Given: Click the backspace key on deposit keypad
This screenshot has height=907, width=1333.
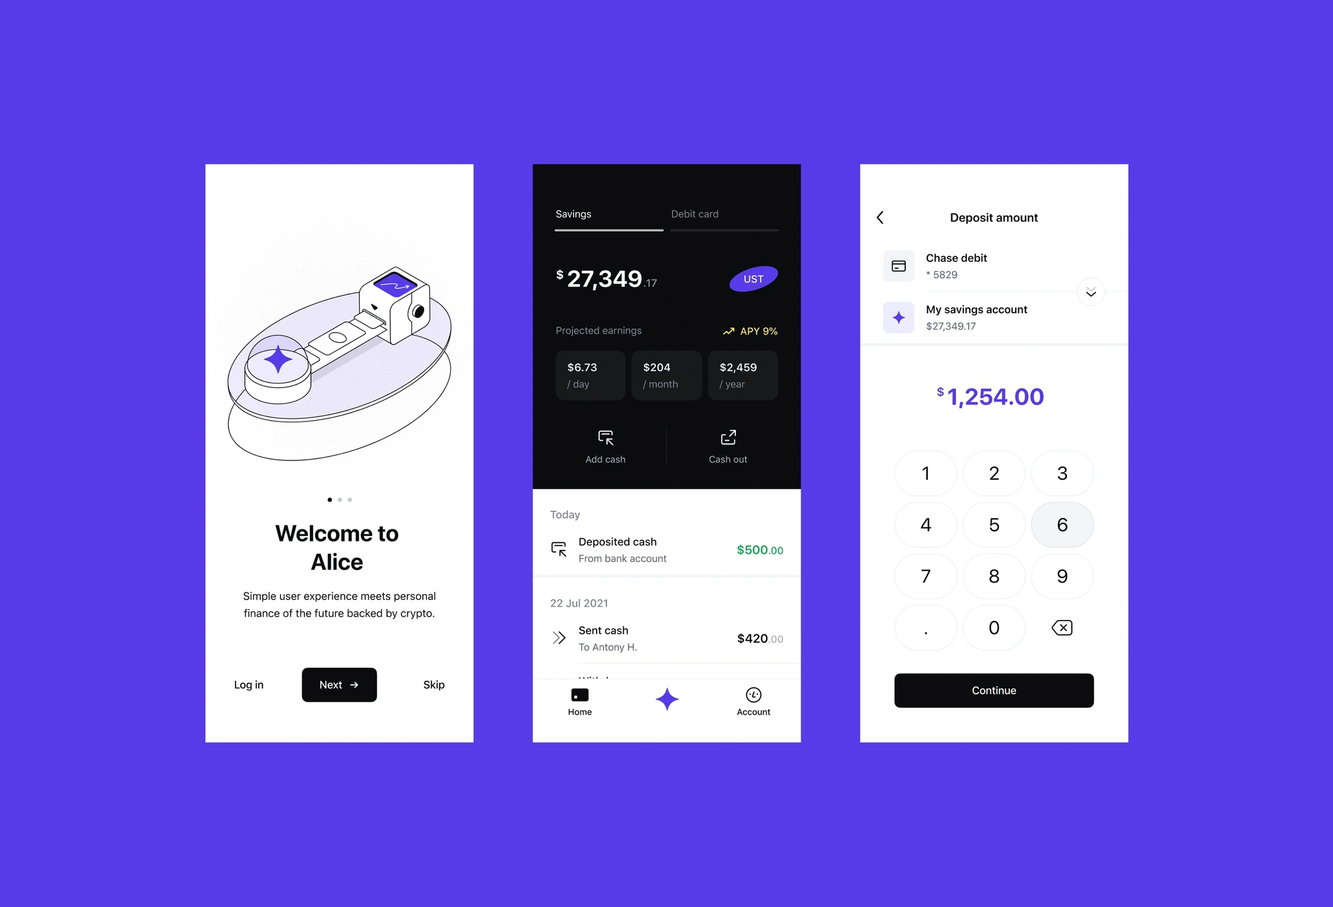Looking at the screenshot, I should pyautogui.click(x=1063, y=628).
